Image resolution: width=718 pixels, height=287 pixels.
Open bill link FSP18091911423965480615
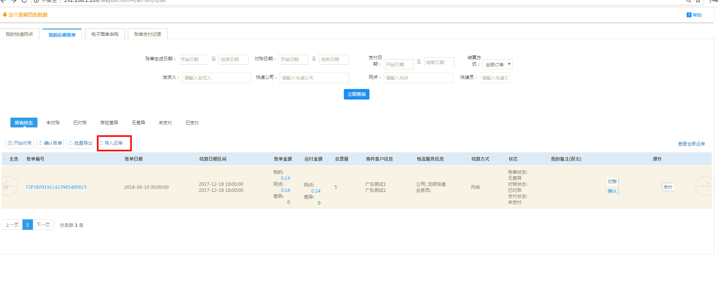[56, 187]
